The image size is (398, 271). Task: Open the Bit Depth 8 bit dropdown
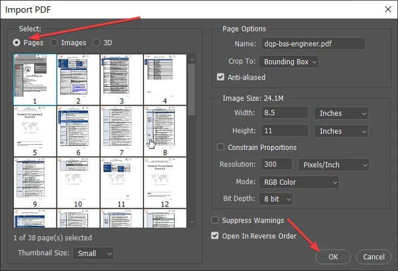(276, 199)
